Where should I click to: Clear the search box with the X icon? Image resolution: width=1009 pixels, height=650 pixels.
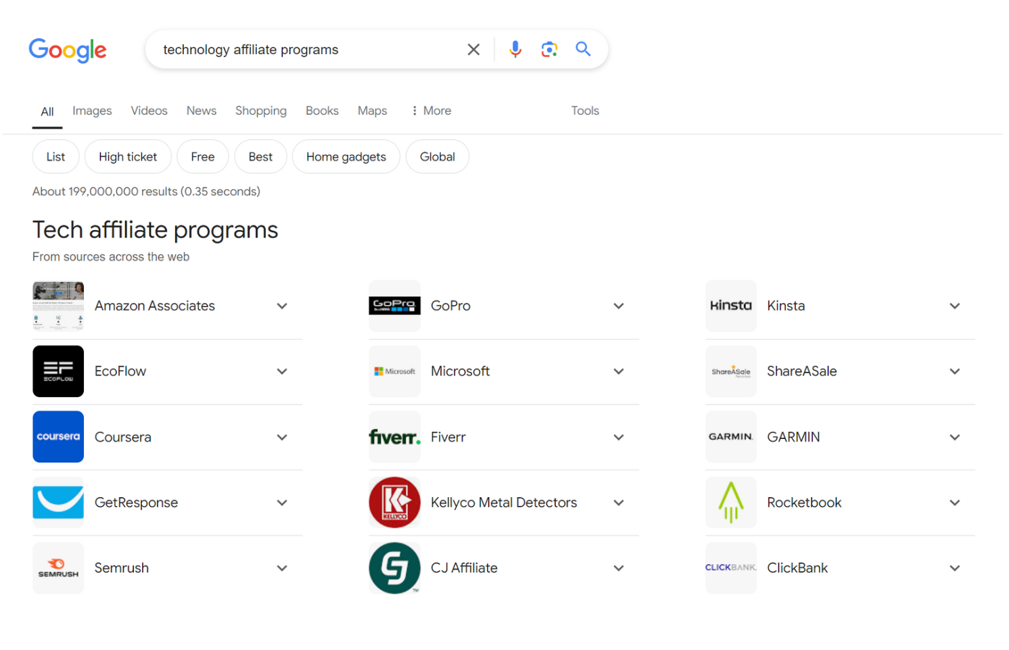click(x=473, y=49)
